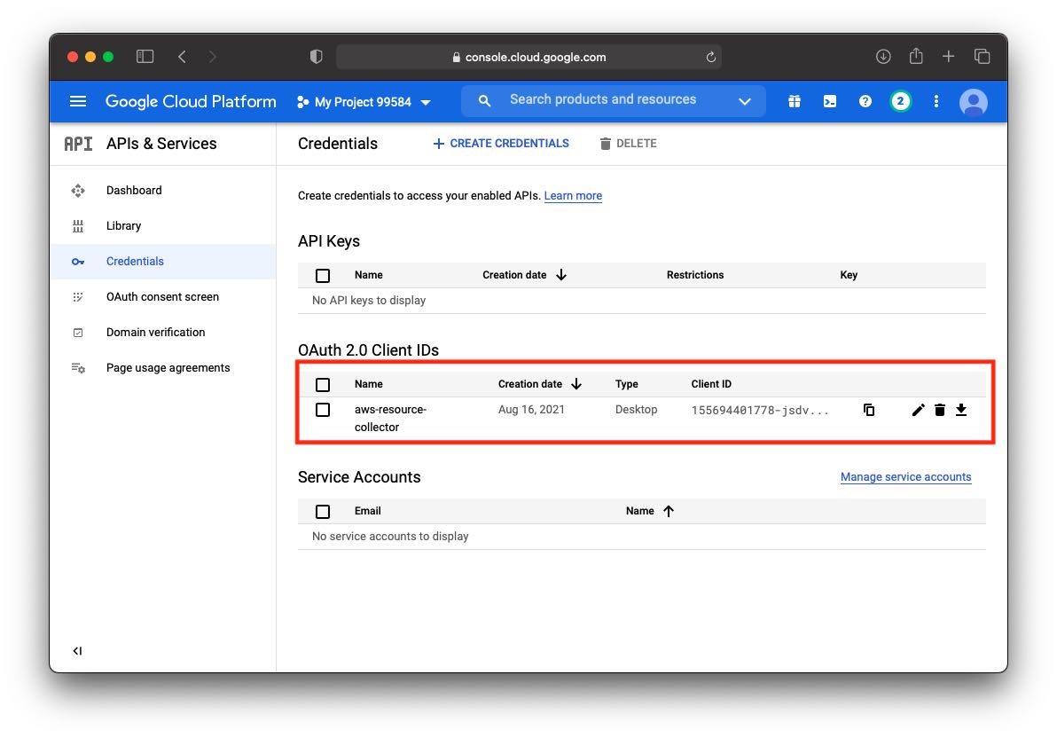1057x738 pixels.
Task: Select Credentials in the sidebar
Action: click(163, 261)
